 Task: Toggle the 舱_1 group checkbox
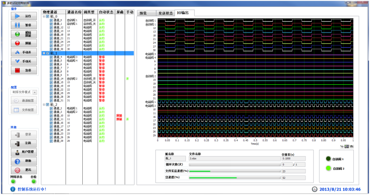pos(47,53)
